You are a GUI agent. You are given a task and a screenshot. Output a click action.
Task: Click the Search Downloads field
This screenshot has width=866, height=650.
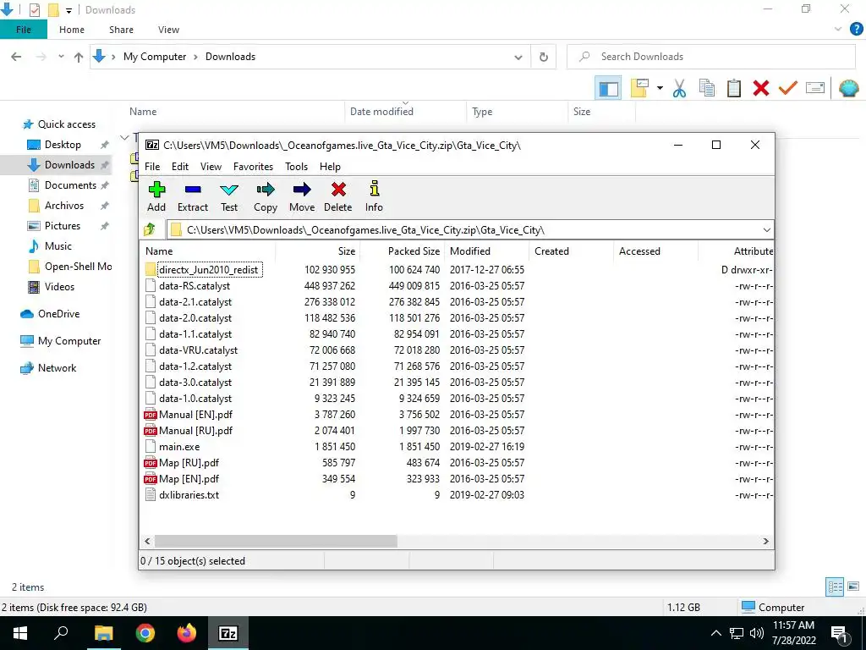711,57
